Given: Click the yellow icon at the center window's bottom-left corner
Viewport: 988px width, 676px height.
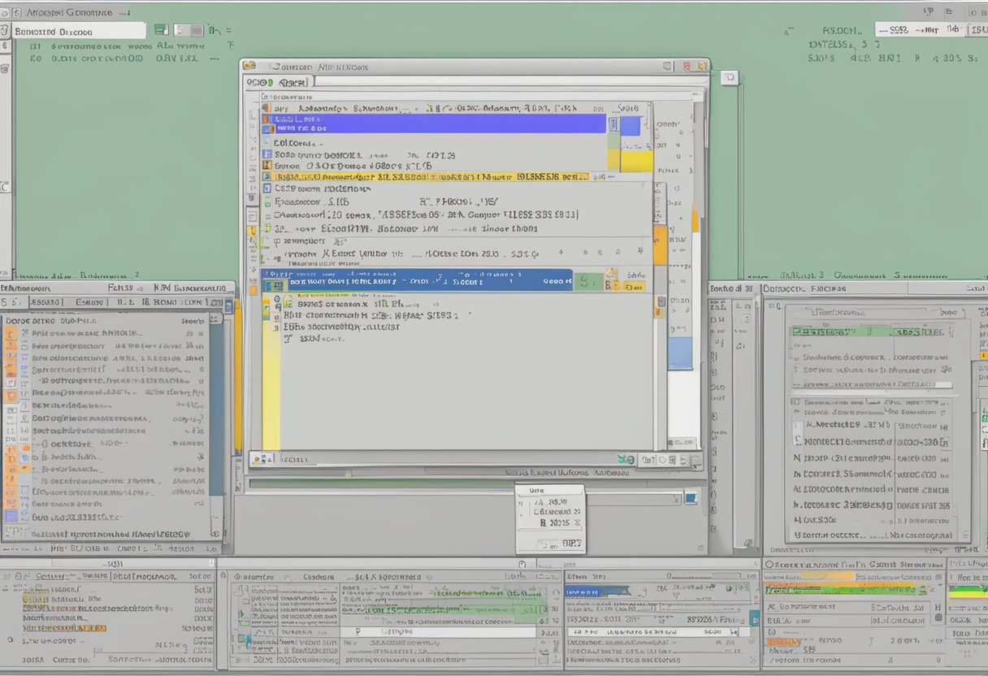Looking at the screenshot, I should coord(256,460).
